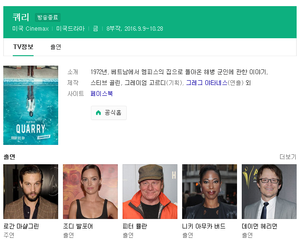Screen dimensions: 299x244
Task: Open 조디 발포어 cast photo
Action: tap(90, 192)
